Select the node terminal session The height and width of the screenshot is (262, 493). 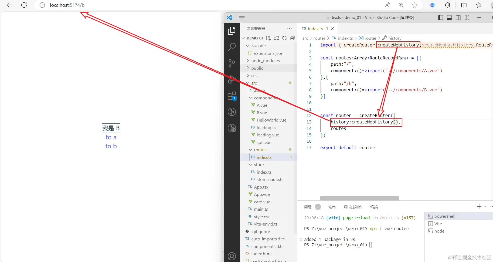[x=459, y=231]
